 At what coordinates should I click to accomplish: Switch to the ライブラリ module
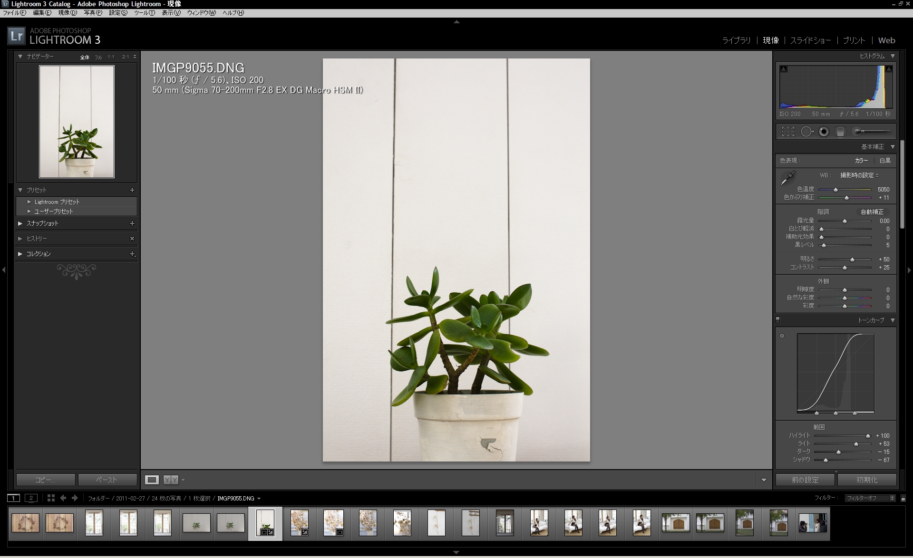tap(737, 40)
